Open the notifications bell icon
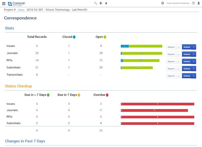Screen dimensions: 202x147 (106, 3)
